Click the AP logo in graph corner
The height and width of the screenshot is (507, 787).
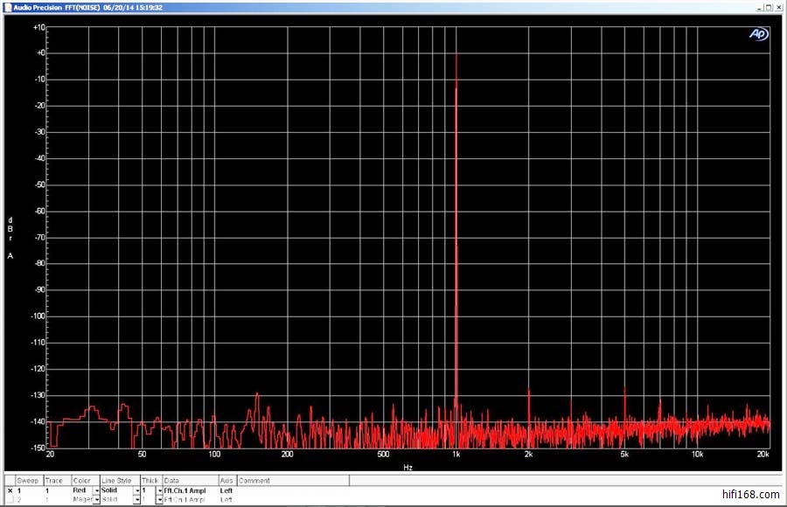(x=757, y=33)
